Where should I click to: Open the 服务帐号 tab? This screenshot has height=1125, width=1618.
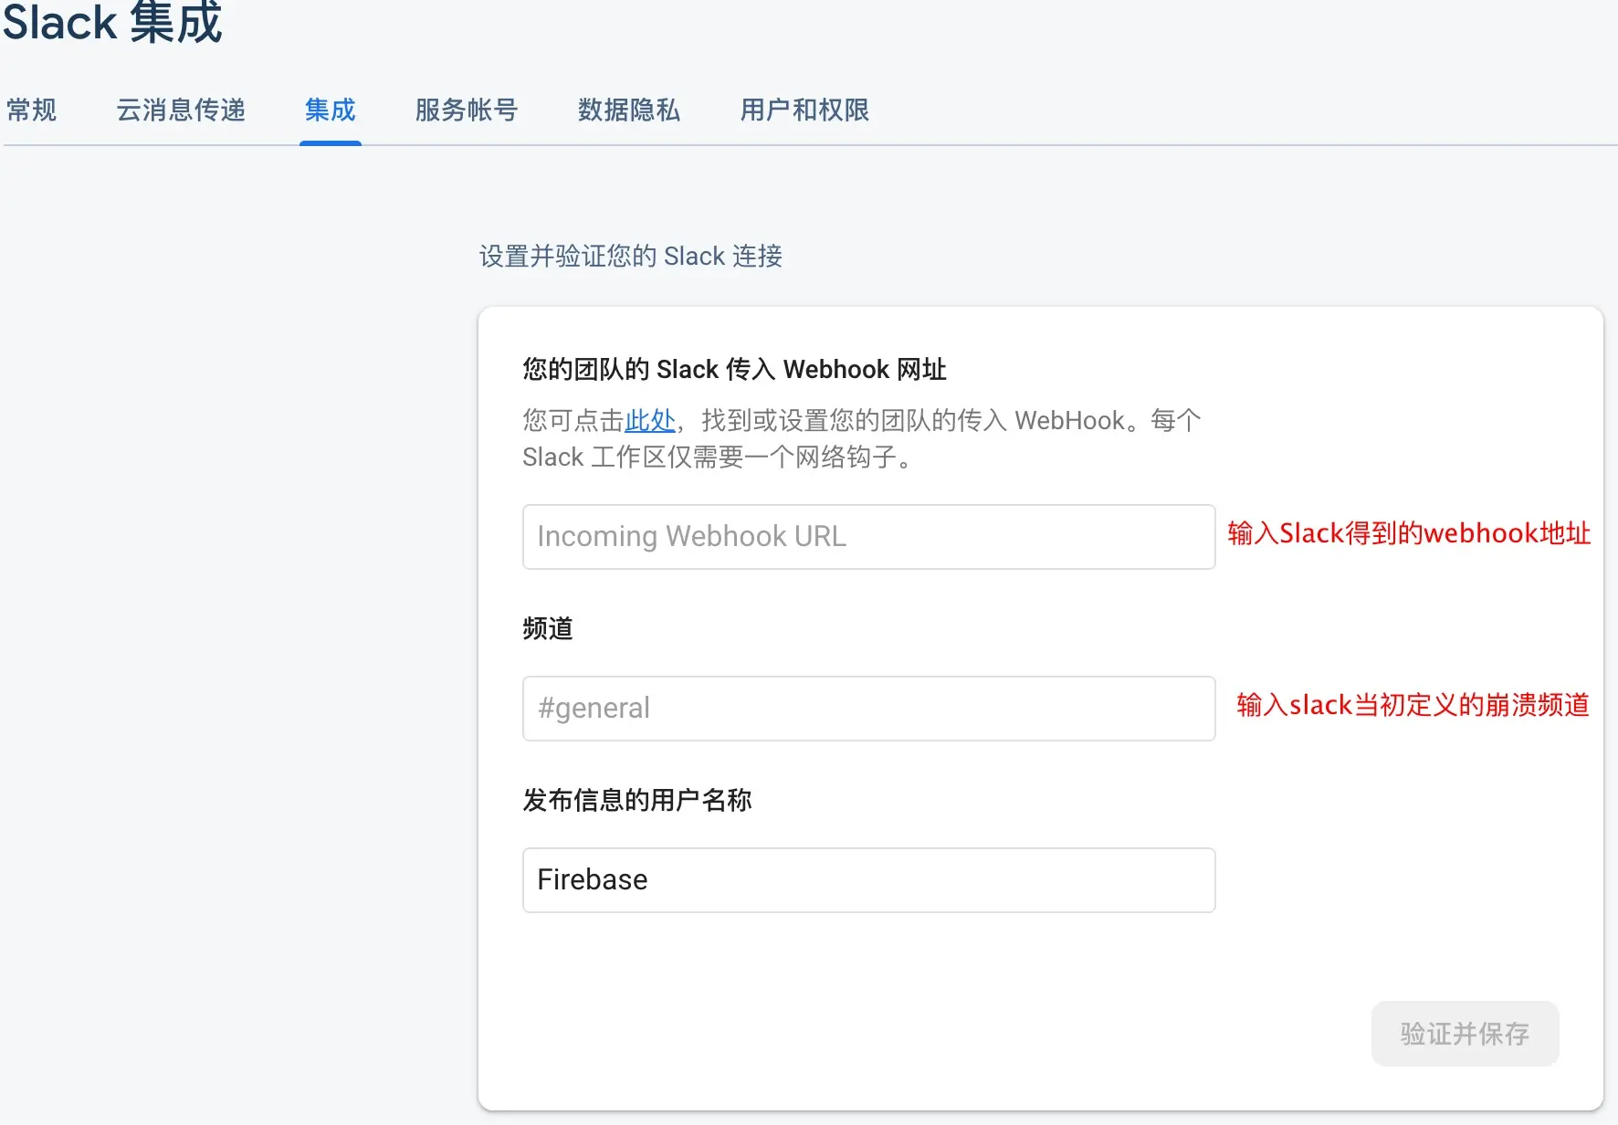pos(467,110)
